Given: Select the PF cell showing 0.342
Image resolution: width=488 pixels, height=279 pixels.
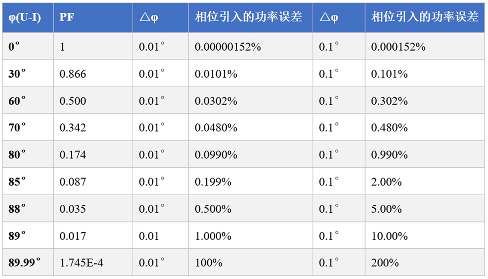Looking at the screenshot, I should coord(73,128).
